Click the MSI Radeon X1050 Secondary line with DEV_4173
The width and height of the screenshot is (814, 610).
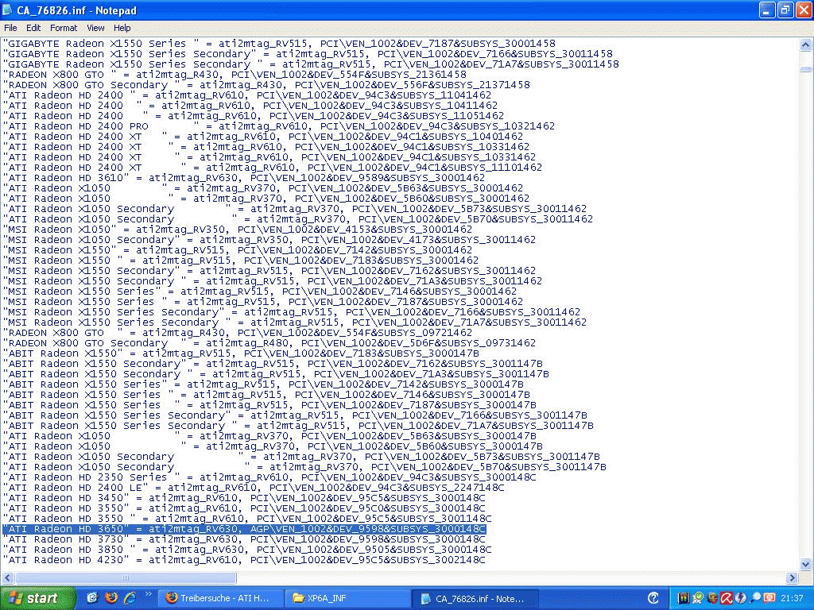click(270, 240)
